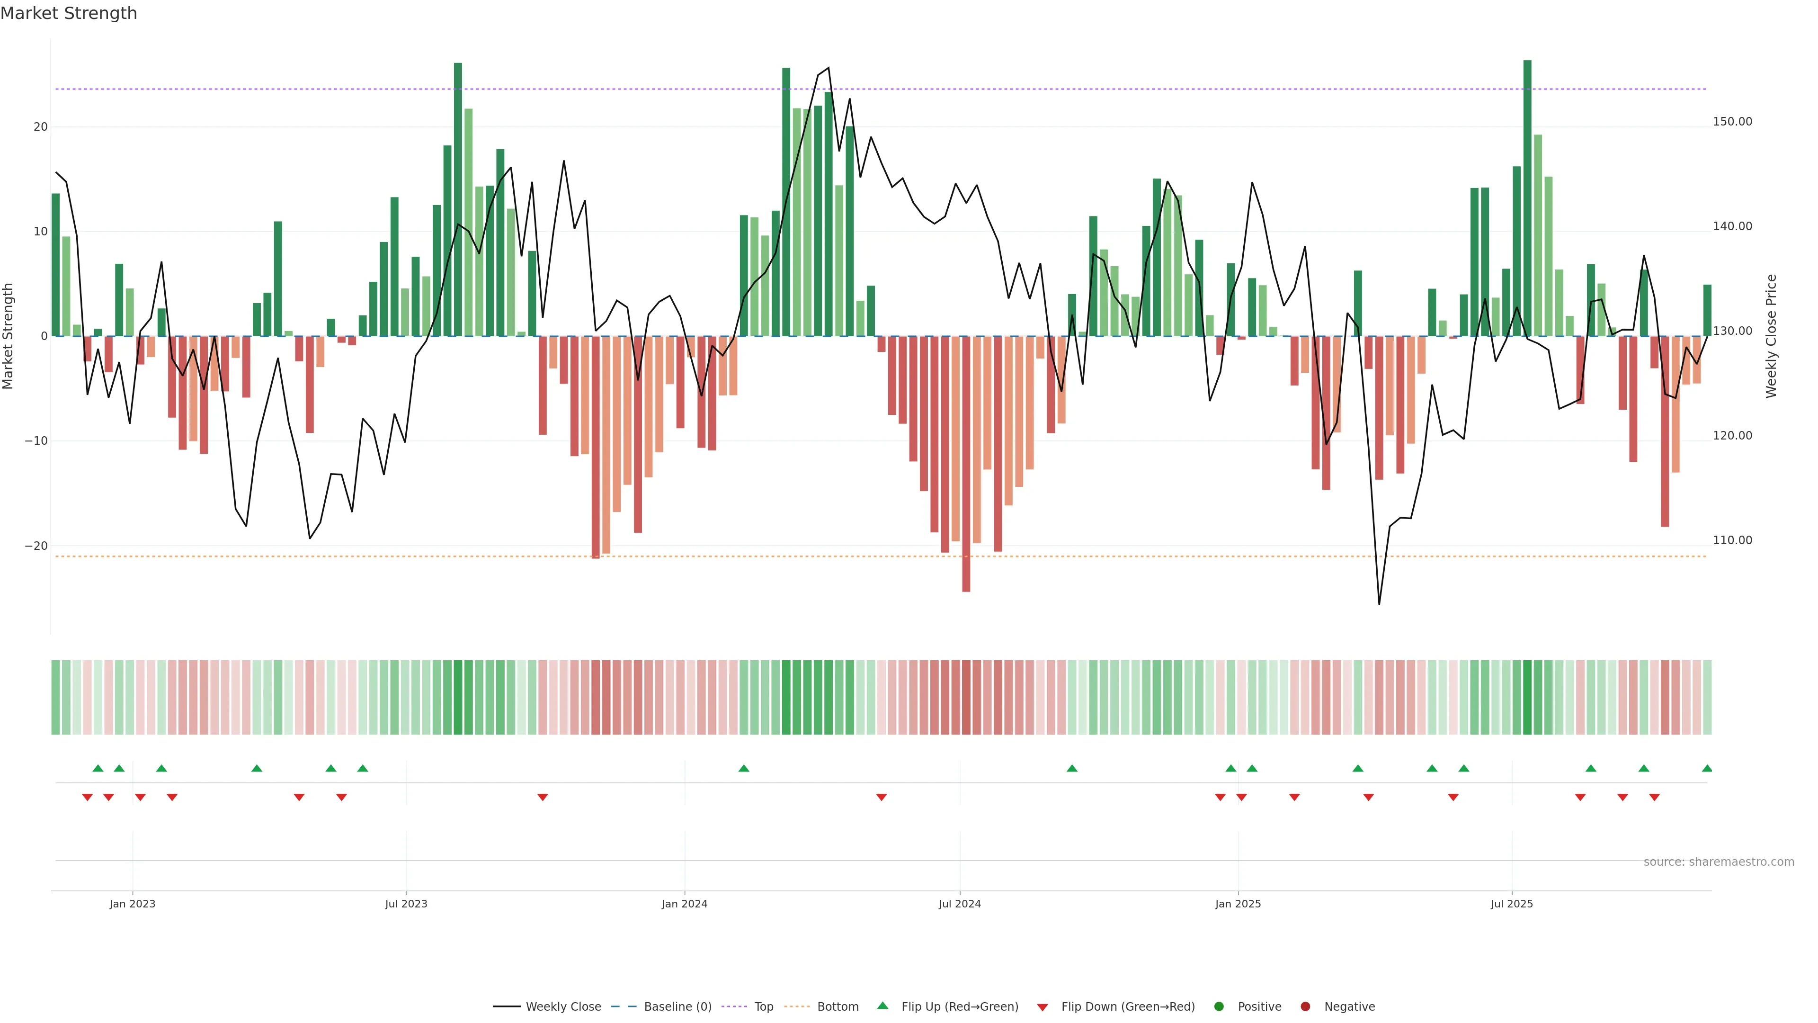This screenshot has width=1818, height=1023.
Task: Click the first red flip-down triangle marker
Action: [x=88, y=797]
